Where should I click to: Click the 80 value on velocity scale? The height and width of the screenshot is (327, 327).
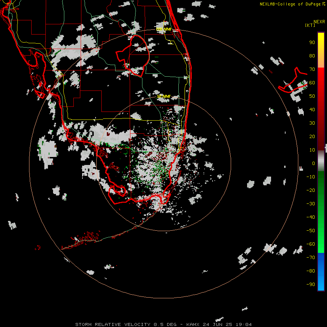pyautogui.click(x=312, y=56)
